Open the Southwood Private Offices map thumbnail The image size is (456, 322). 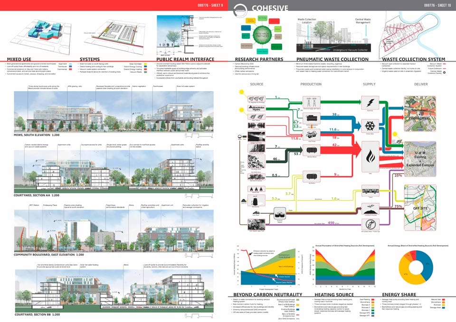(x=420, y=114)
